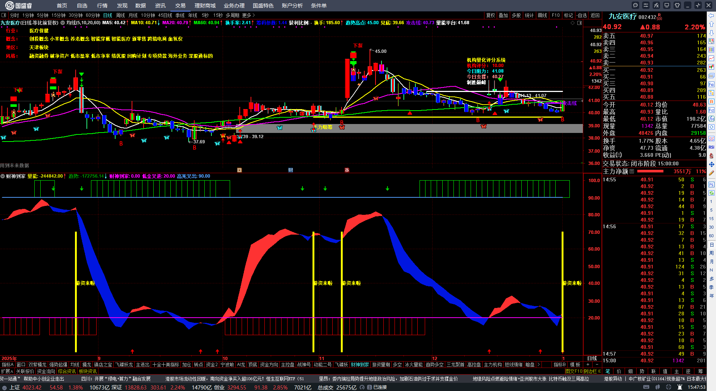
Task: Expand the 扩展 panel arrow
Action: coord(7,371)
